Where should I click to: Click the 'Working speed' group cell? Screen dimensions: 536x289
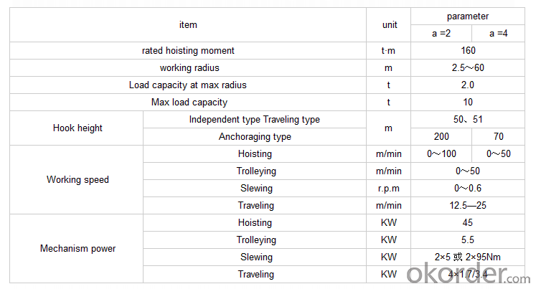point(77,180)
